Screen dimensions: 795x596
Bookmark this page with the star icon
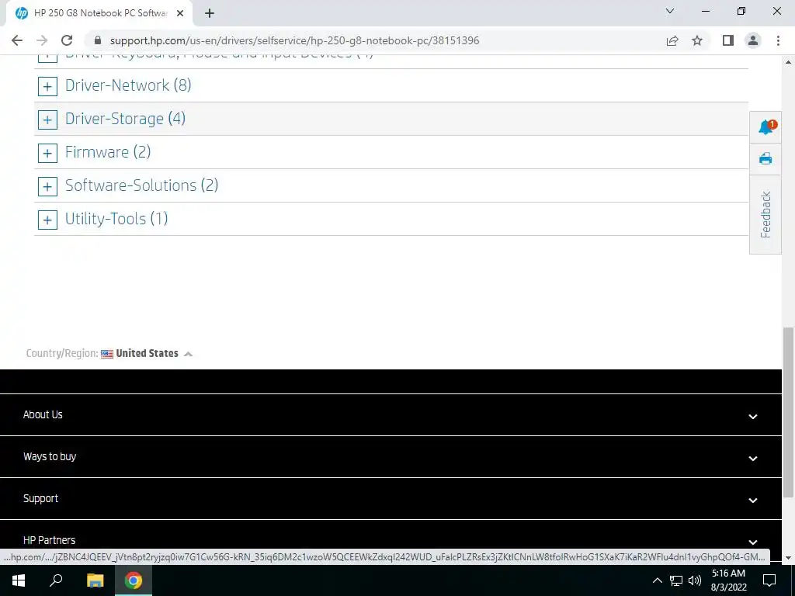click(x=697, y=40)
